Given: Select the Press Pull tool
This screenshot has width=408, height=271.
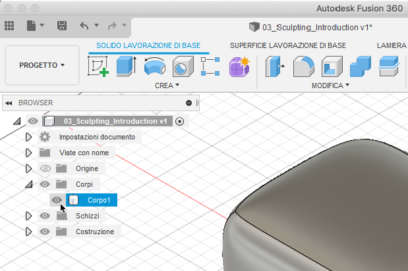Looking at the screenshot, I should (x=275, y=66).
